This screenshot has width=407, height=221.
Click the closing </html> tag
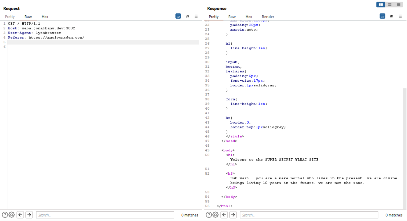pos(225,206)
